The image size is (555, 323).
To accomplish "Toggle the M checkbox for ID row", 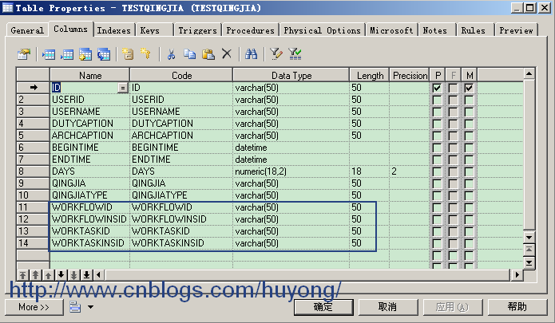I will click(x=469, y=88).
